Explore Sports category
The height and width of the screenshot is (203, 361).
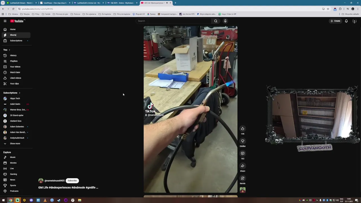tap(16, 186)
